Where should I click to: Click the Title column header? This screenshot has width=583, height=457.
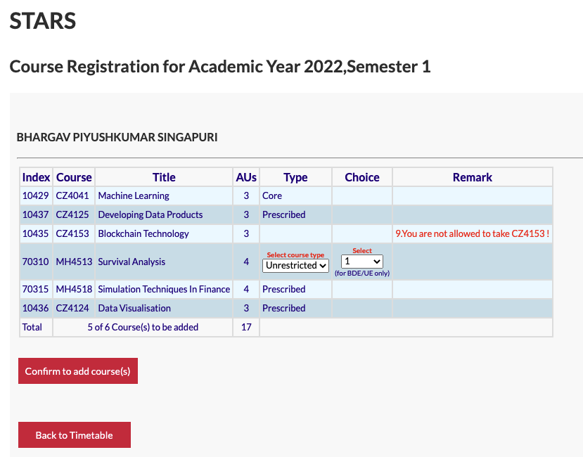tap(164, 177)
